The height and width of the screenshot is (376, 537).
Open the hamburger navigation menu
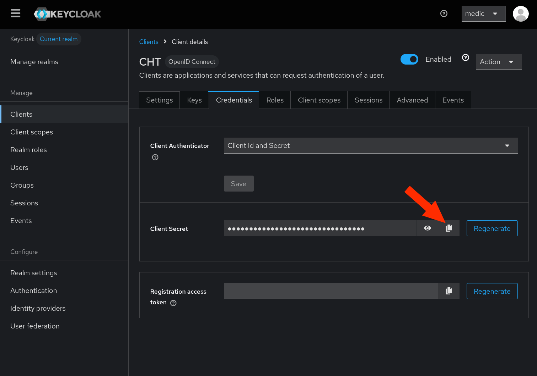(x=16, y=13)
